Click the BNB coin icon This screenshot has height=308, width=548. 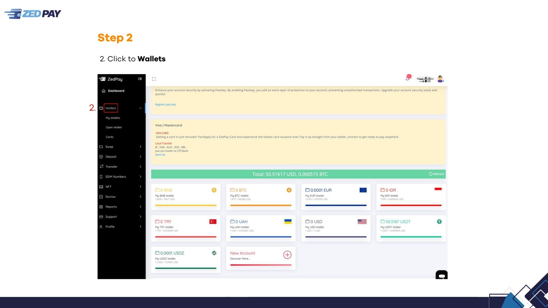[x=214, y=190]
